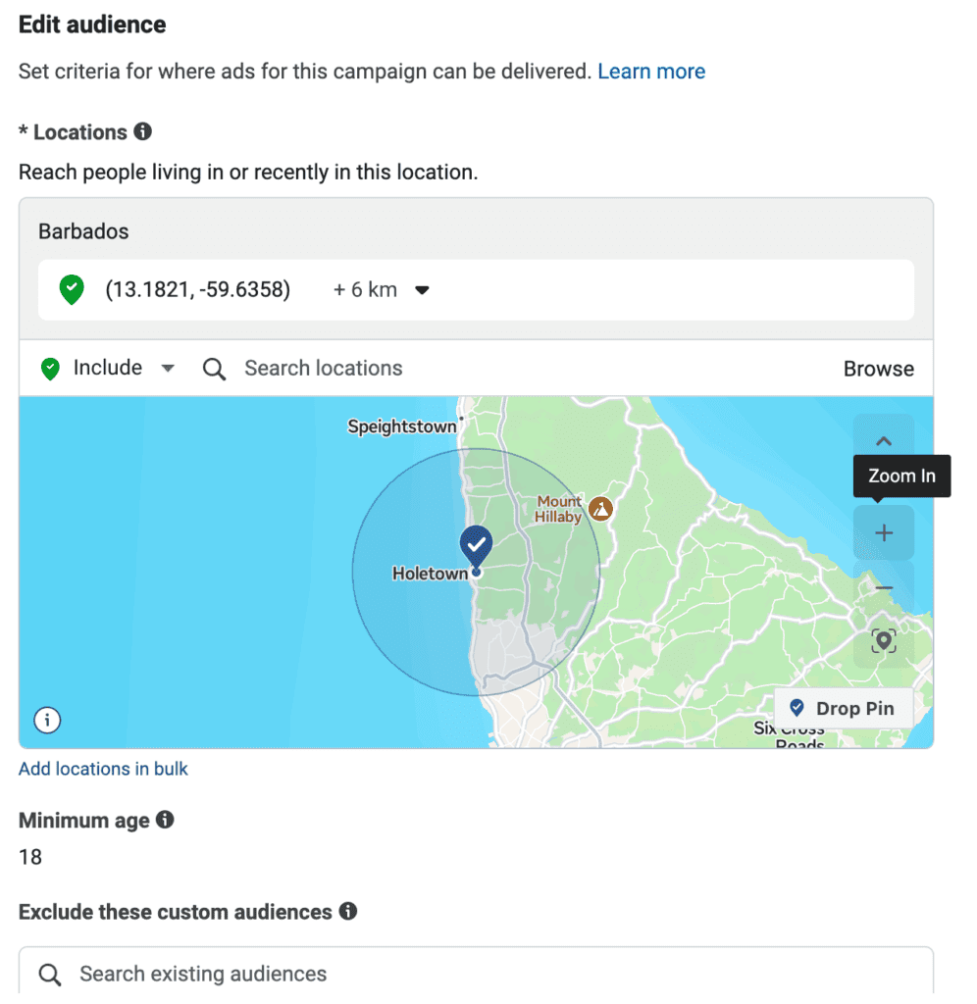Click the Browse locations option
The image size is (977, 1004).
click(x=878, y=369)
